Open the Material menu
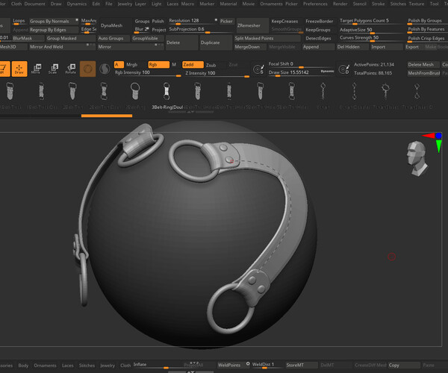 click(228, 4)
